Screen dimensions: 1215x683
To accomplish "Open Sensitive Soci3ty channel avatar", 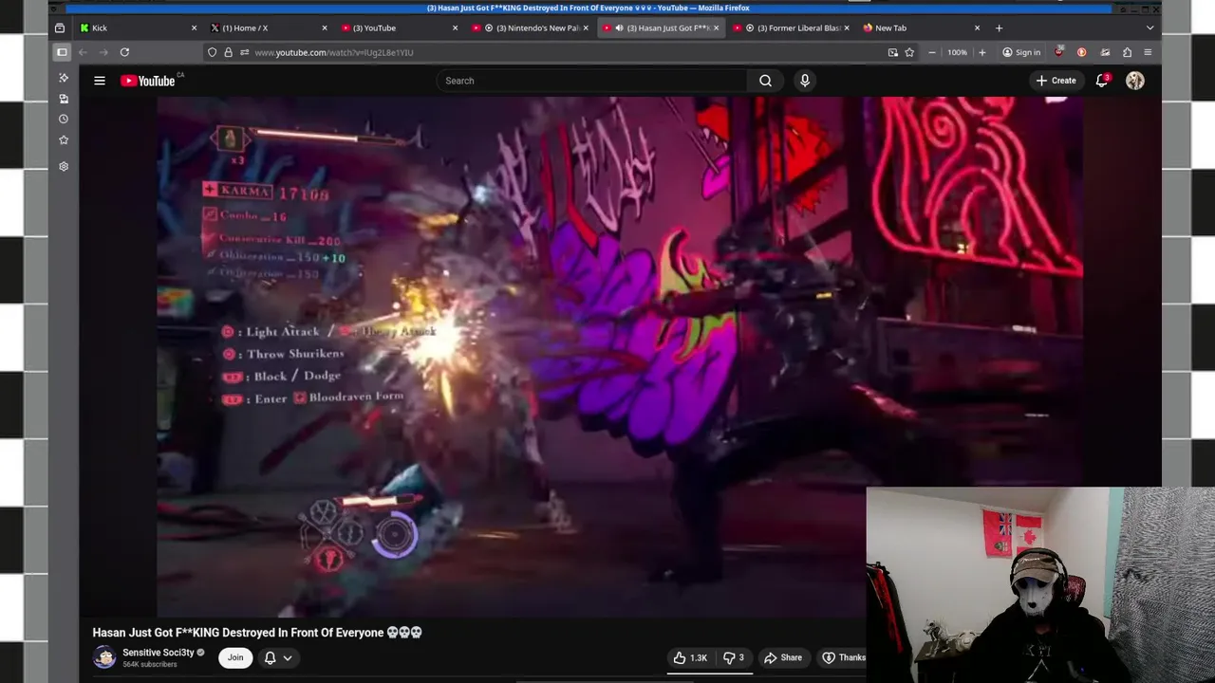I will tap(104, 657).
